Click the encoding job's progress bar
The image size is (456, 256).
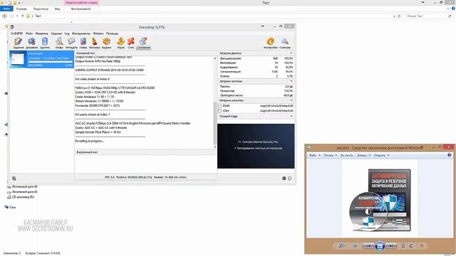point(51,62)
